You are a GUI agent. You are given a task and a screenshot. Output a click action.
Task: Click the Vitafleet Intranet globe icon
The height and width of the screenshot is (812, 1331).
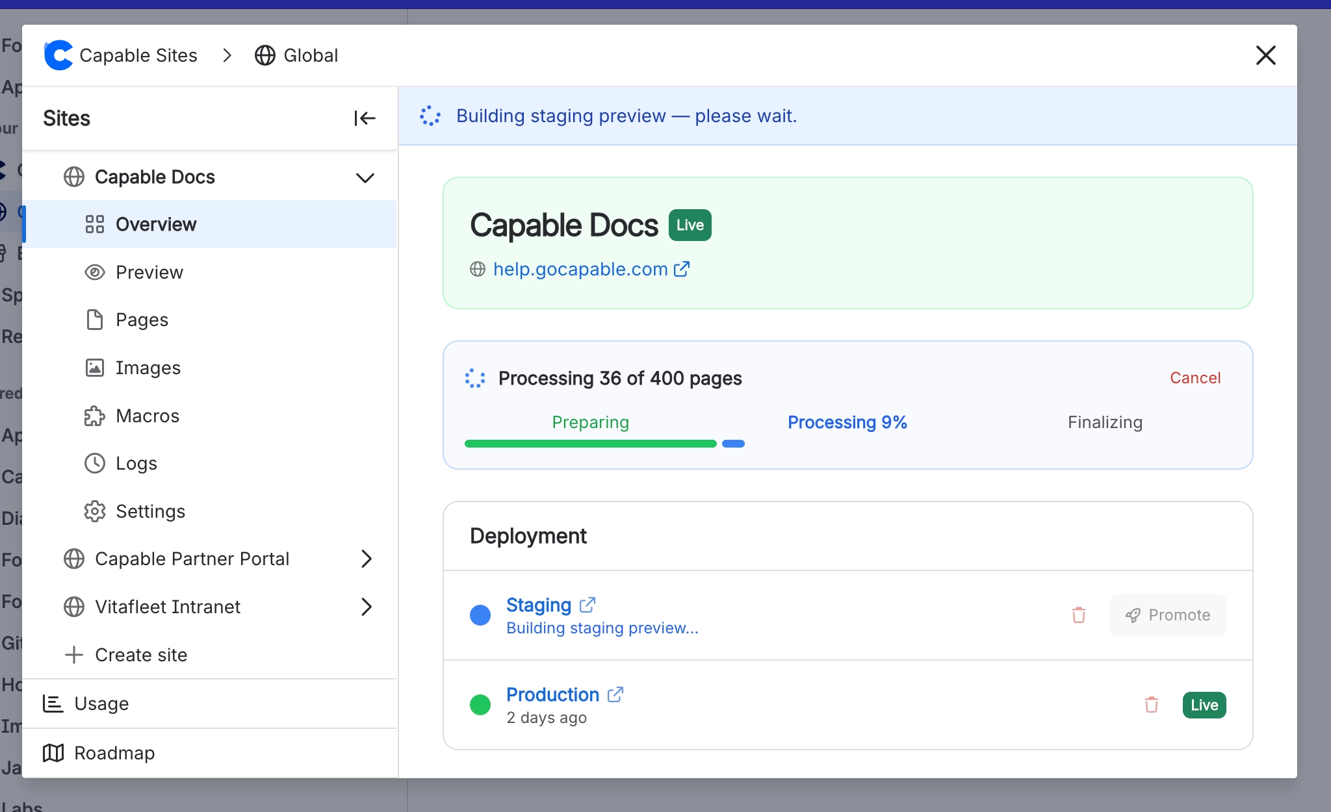pyautogui.click(x=74, y=607)
